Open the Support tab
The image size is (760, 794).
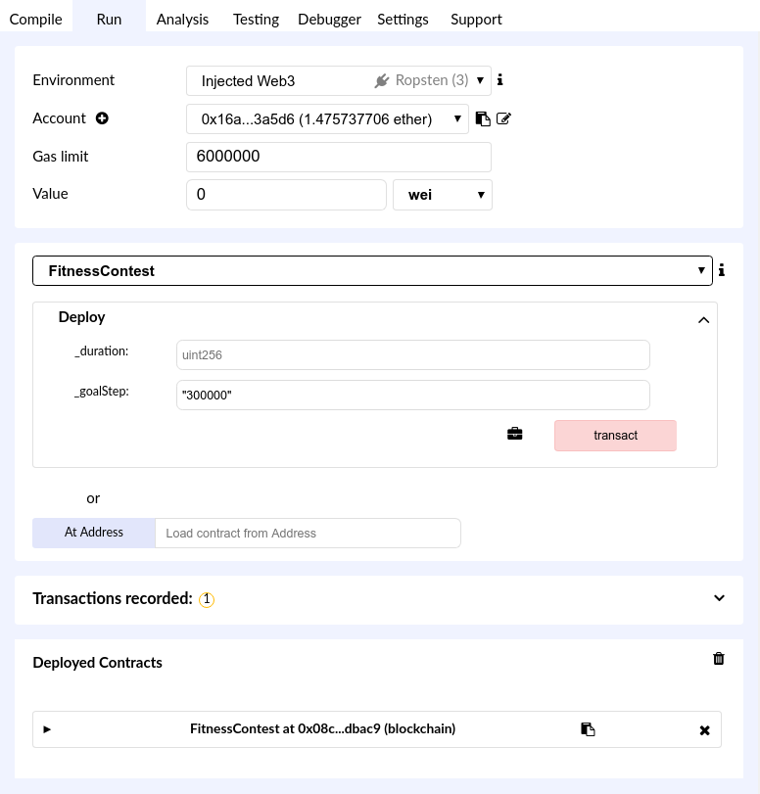click(x=476, y=20)
